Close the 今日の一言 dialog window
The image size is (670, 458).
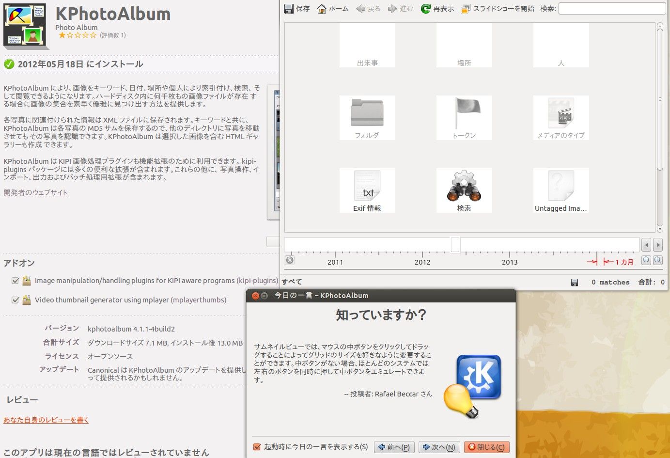click(255, 296)
